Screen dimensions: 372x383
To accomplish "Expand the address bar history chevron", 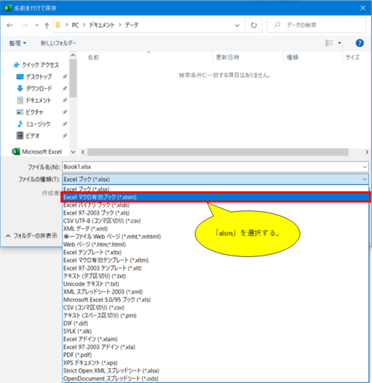I will [x=237, y=25].
